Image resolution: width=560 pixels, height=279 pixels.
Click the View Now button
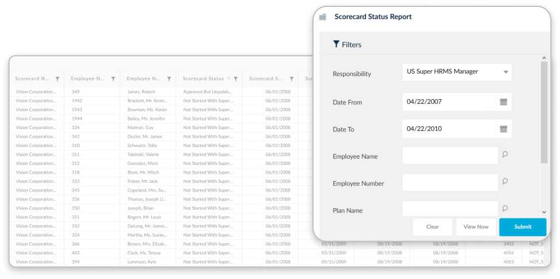click(476, 227)
